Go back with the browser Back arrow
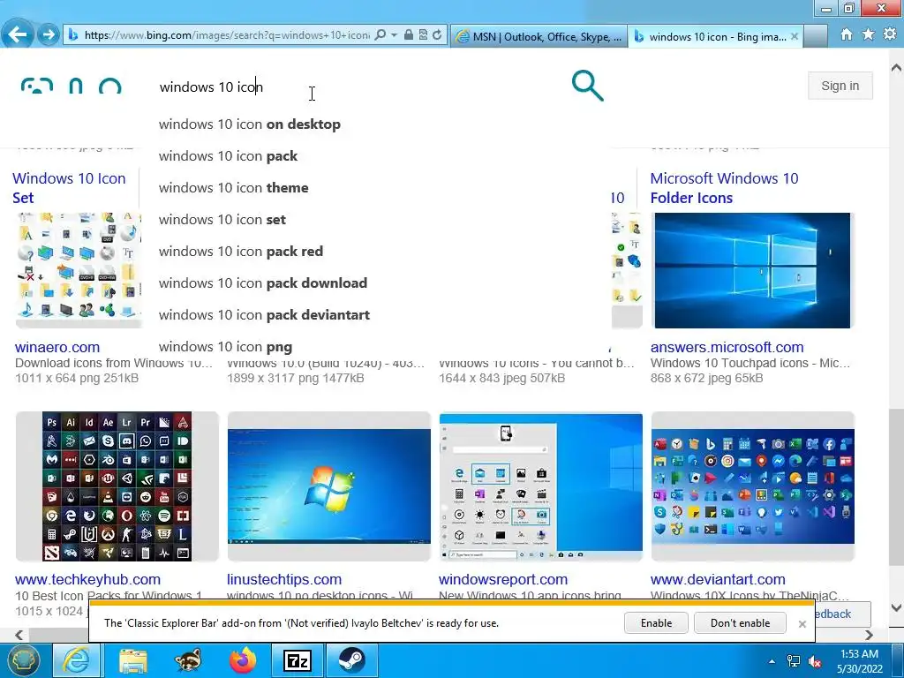The width and height of the screenshot is (904, 678). tap(18, 34)
